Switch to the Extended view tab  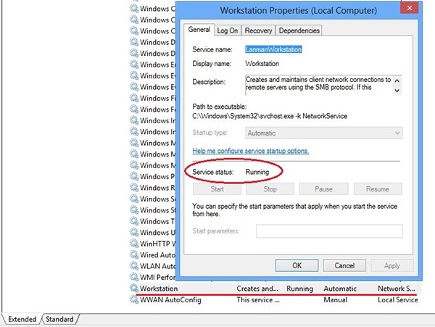[22, 319]
